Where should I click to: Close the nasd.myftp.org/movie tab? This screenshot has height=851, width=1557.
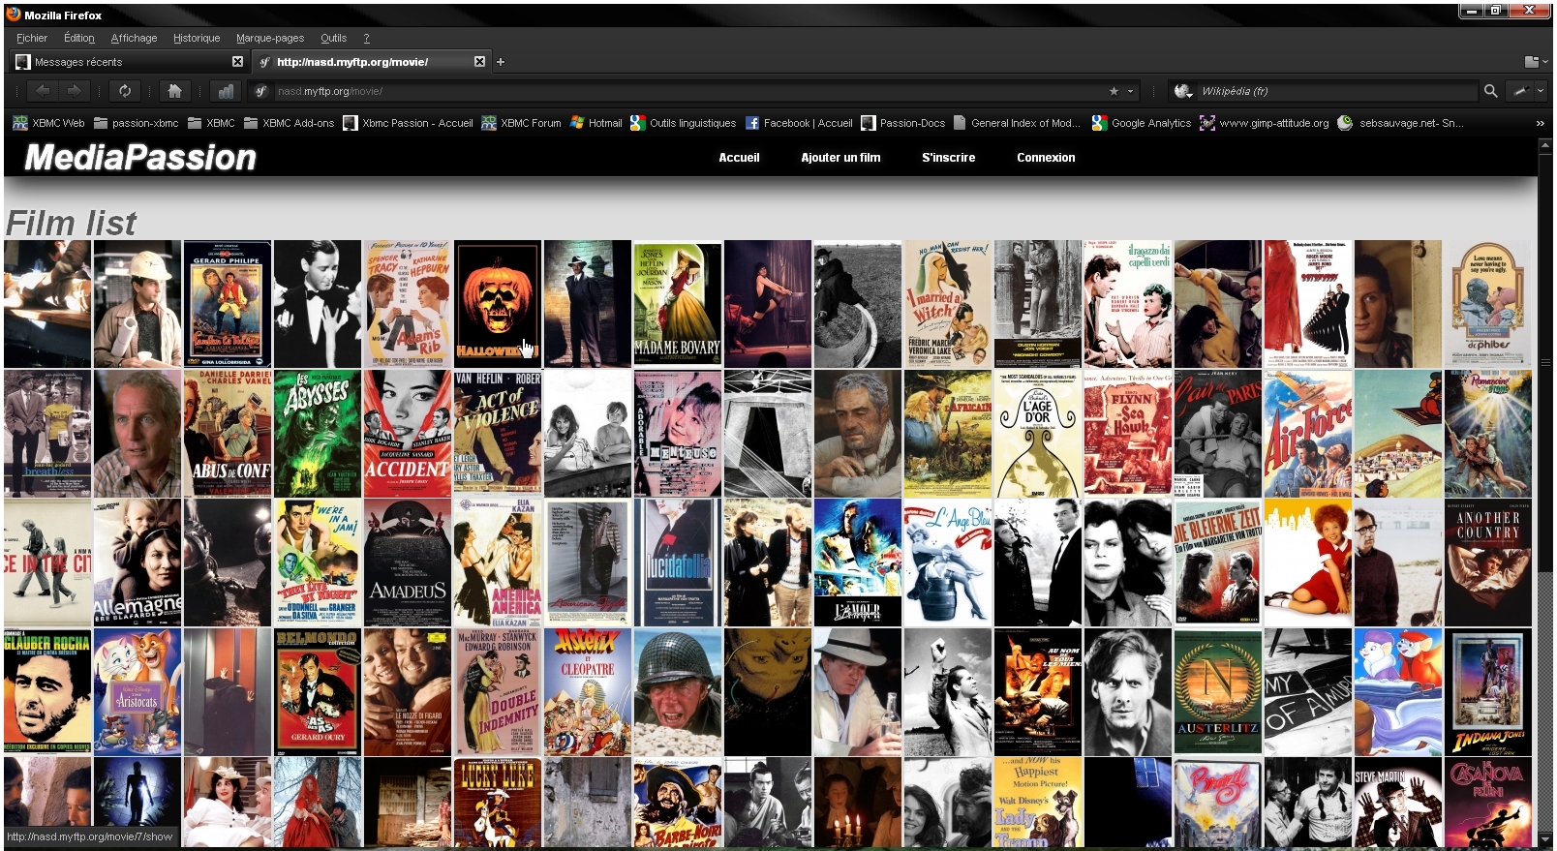[x=479, y=62]
